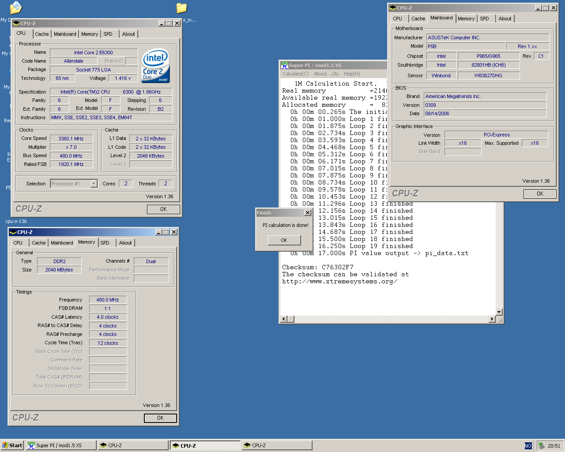Image resolution: width=565 pixels, height=452 pixels.
Task: Open the My Documents desktop icon
Action: click(x=15, y=8)
